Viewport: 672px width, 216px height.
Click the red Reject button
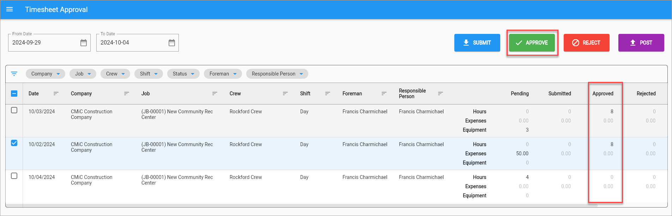[586, 43]
